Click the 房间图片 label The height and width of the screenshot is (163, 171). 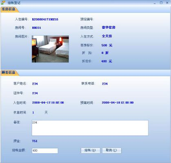pyautogui.click(x=22, y=36)
